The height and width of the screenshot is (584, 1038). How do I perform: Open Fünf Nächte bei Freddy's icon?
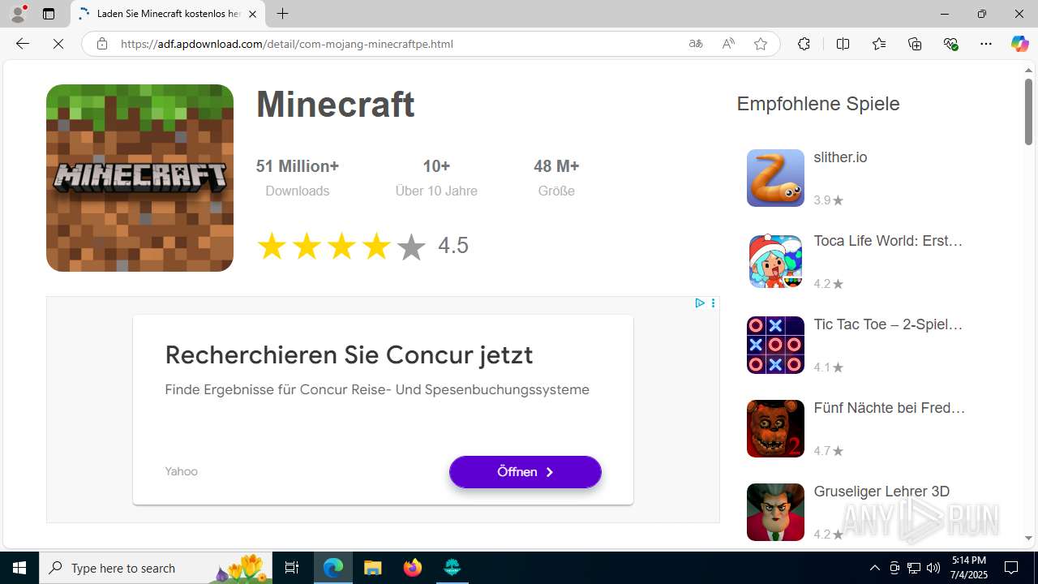[x=775, y=428]
